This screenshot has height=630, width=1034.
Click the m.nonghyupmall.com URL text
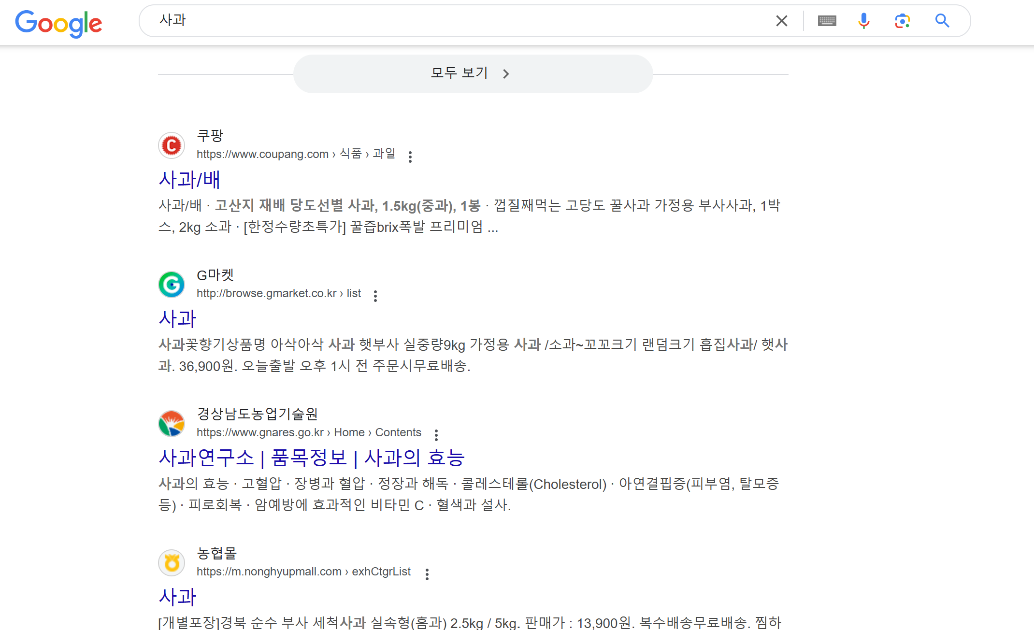coord(303,571)
